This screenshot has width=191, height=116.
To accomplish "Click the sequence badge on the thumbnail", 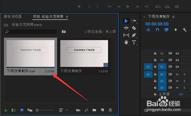I will tap(106, 65).
